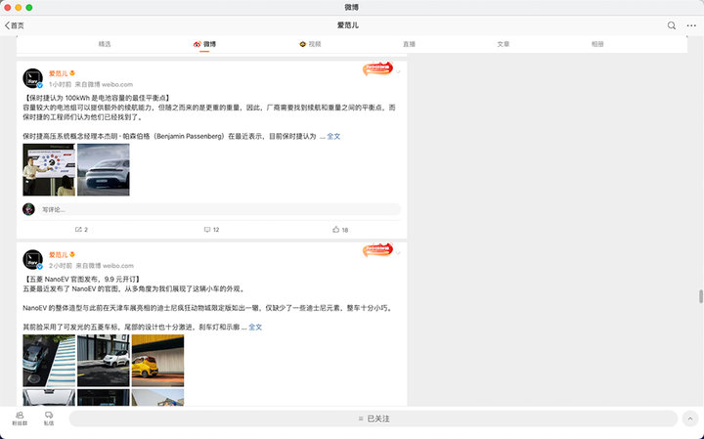Switch to the 视频 tab
The height and width of the screenshot is (439, 704).
click(310, 44)
